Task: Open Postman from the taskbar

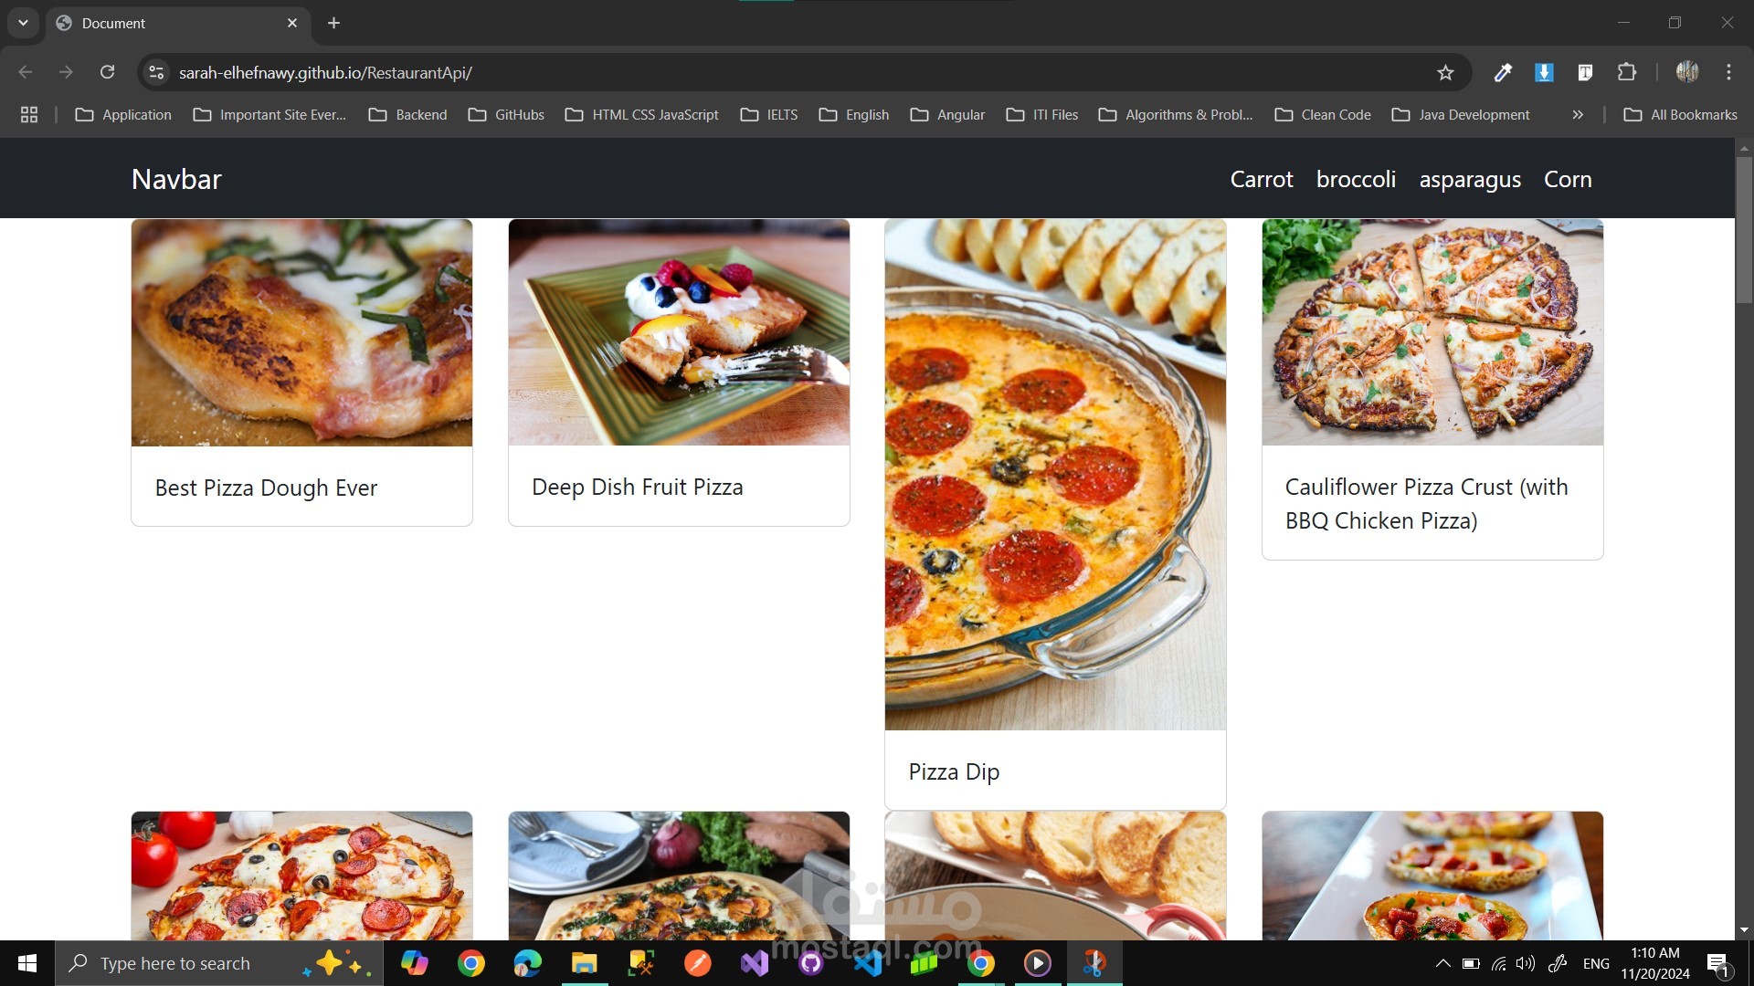Action: pyautogui.click(x=697, y=963)
